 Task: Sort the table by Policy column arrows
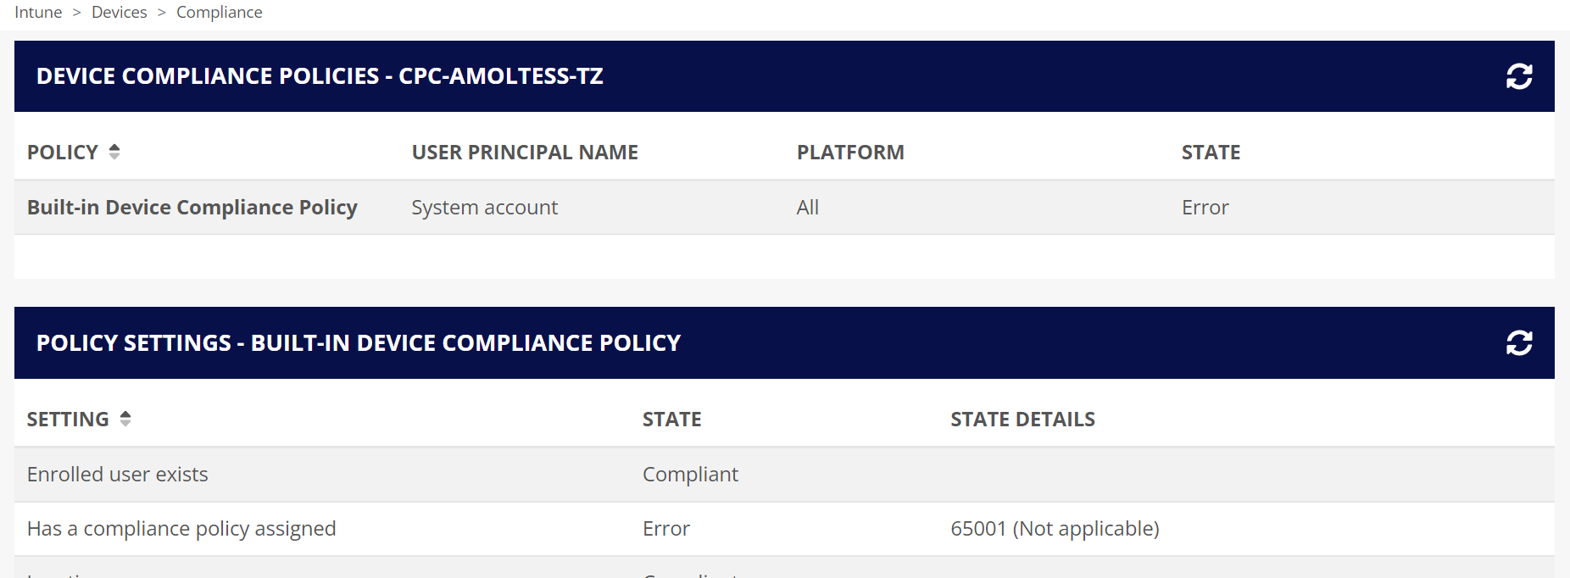114,152
